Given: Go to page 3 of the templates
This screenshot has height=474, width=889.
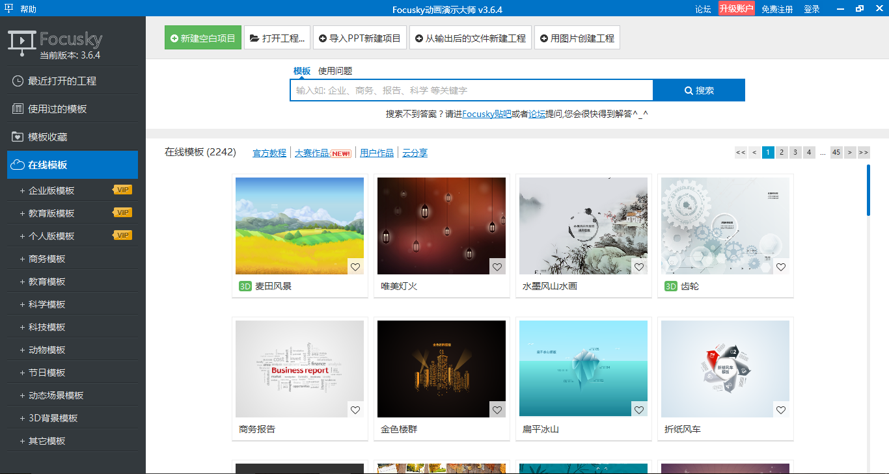Looking at the screenshot, I should [795, 153].
